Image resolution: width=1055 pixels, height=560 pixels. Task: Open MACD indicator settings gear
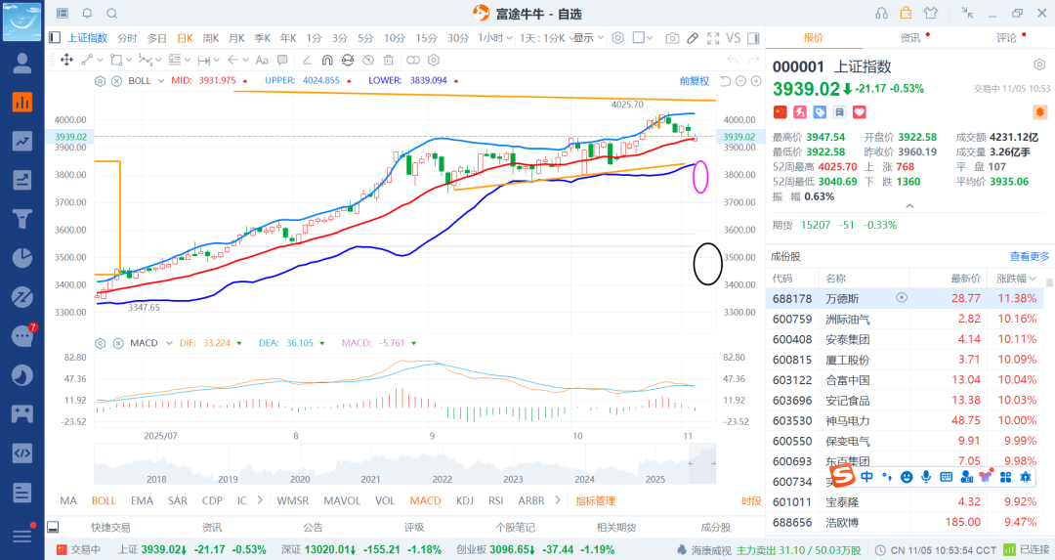(101, 343)
